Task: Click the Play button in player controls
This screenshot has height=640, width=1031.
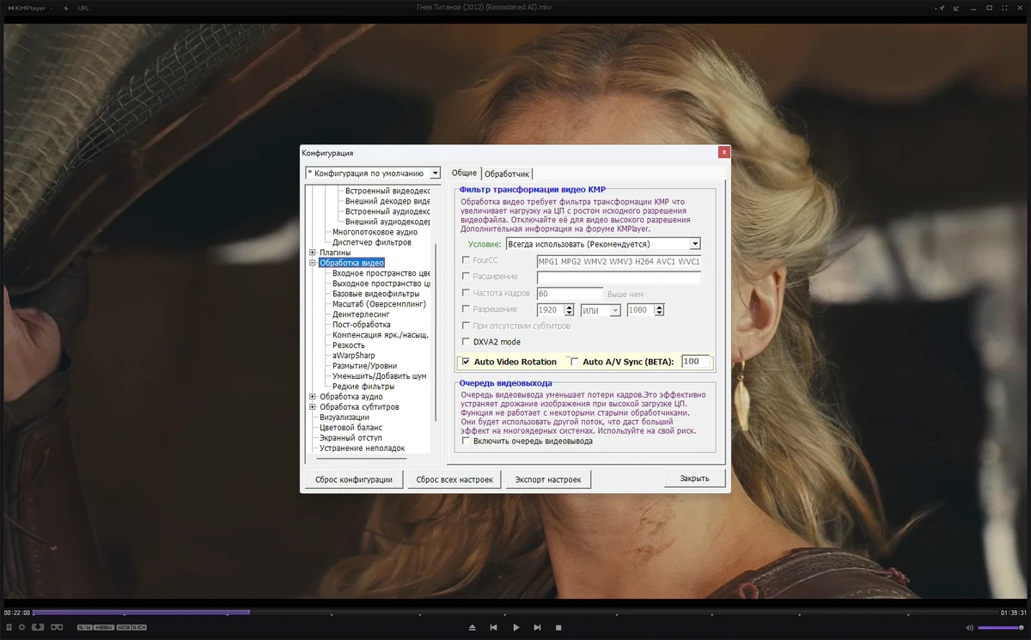Action: click(516, 628)
